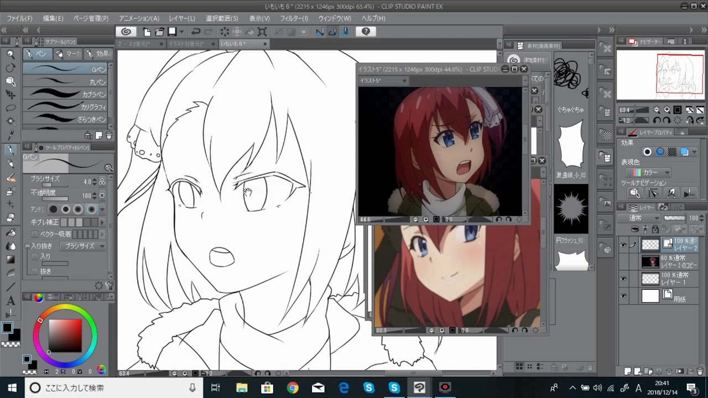Open the ファイル(F) menu

19,18
